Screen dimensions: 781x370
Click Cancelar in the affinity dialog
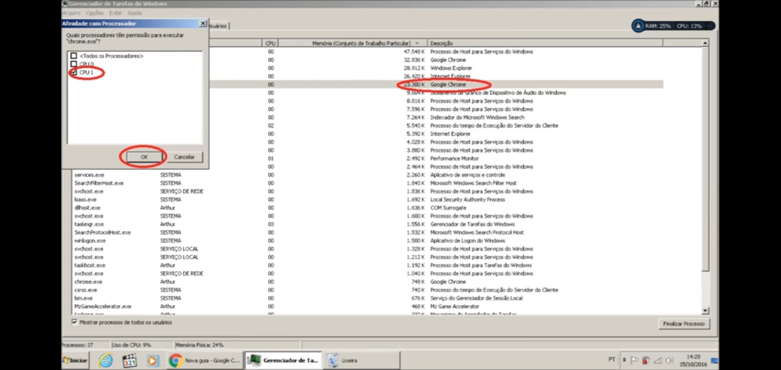pyautogui.click(x=184, y=157)
